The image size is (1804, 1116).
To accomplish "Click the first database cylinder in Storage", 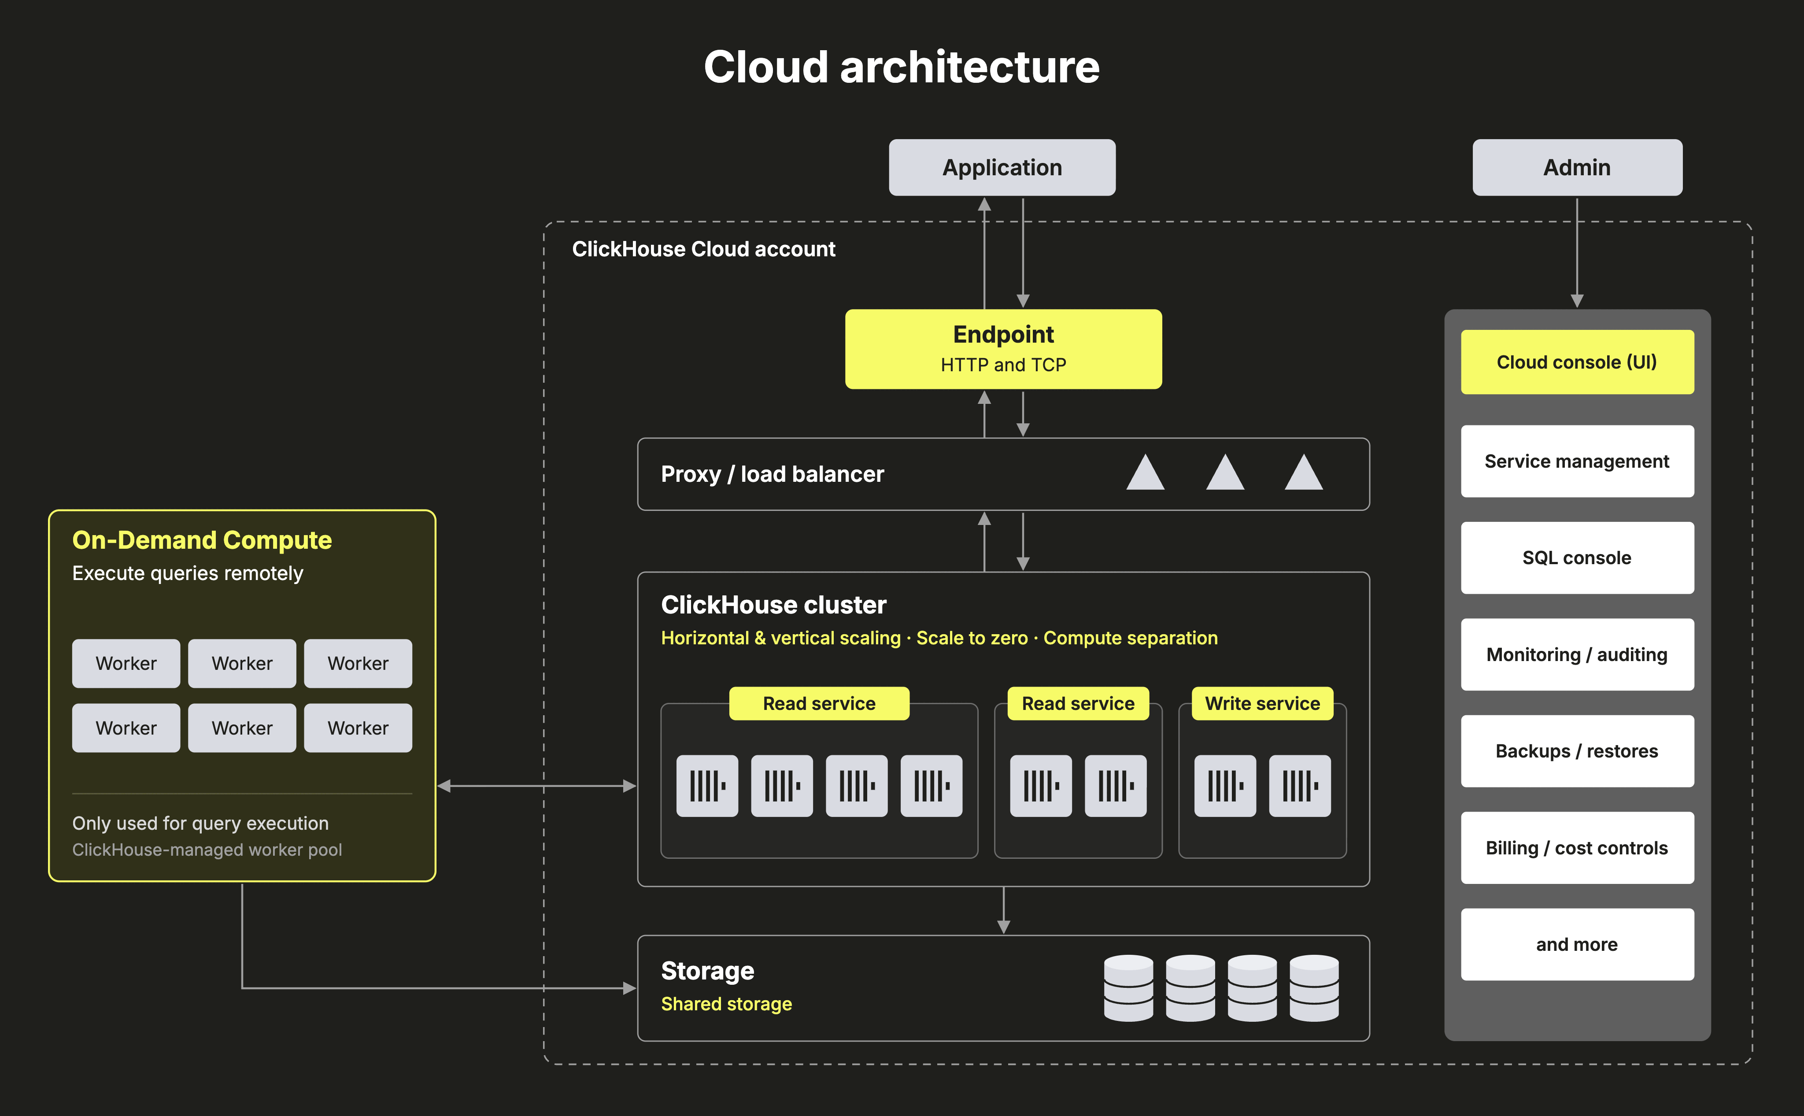I will click(x=1129, y=988).
